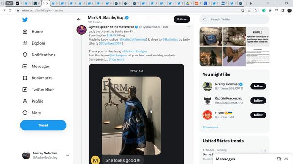Reload the page in browser
The image size is (293, 164).
tap(10, 10)
